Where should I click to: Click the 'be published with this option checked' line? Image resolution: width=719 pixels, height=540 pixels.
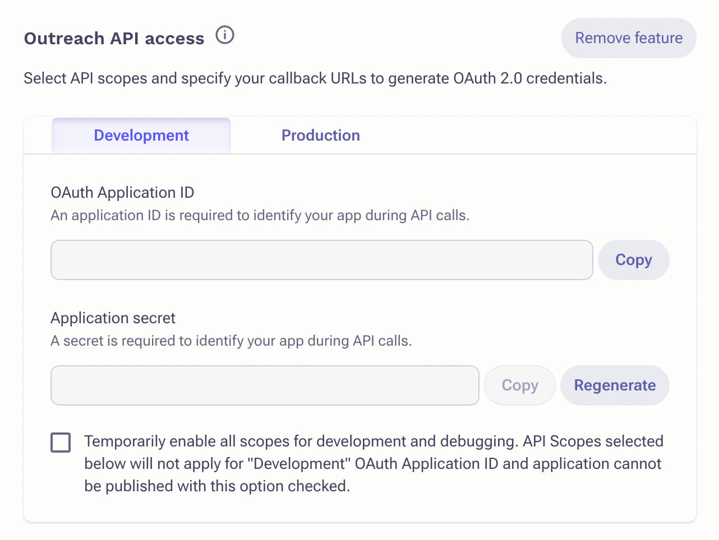coord(217,486)
